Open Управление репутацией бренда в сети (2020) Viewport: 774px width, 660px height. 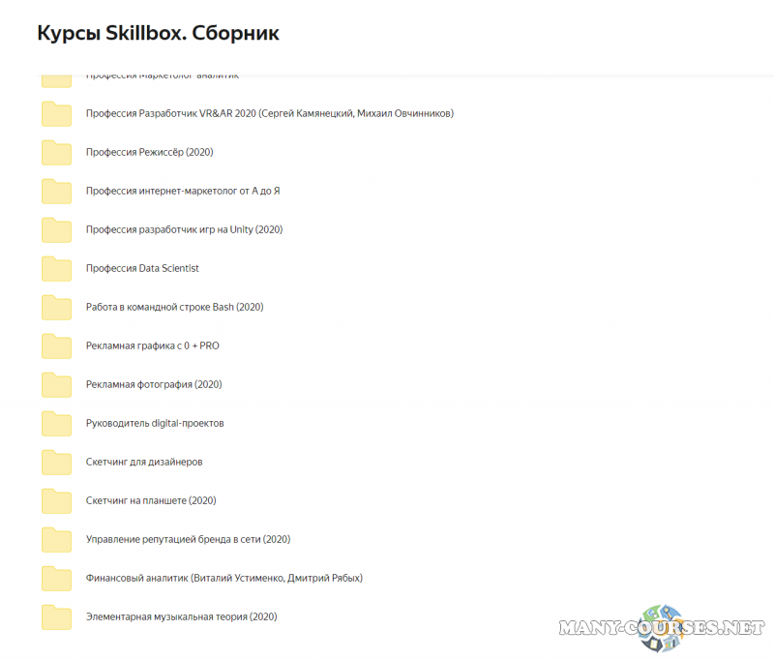(188, 539)
